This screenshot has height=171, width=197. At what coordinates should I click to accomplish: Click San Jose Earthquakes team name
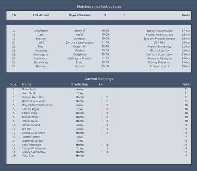[80, 43]
